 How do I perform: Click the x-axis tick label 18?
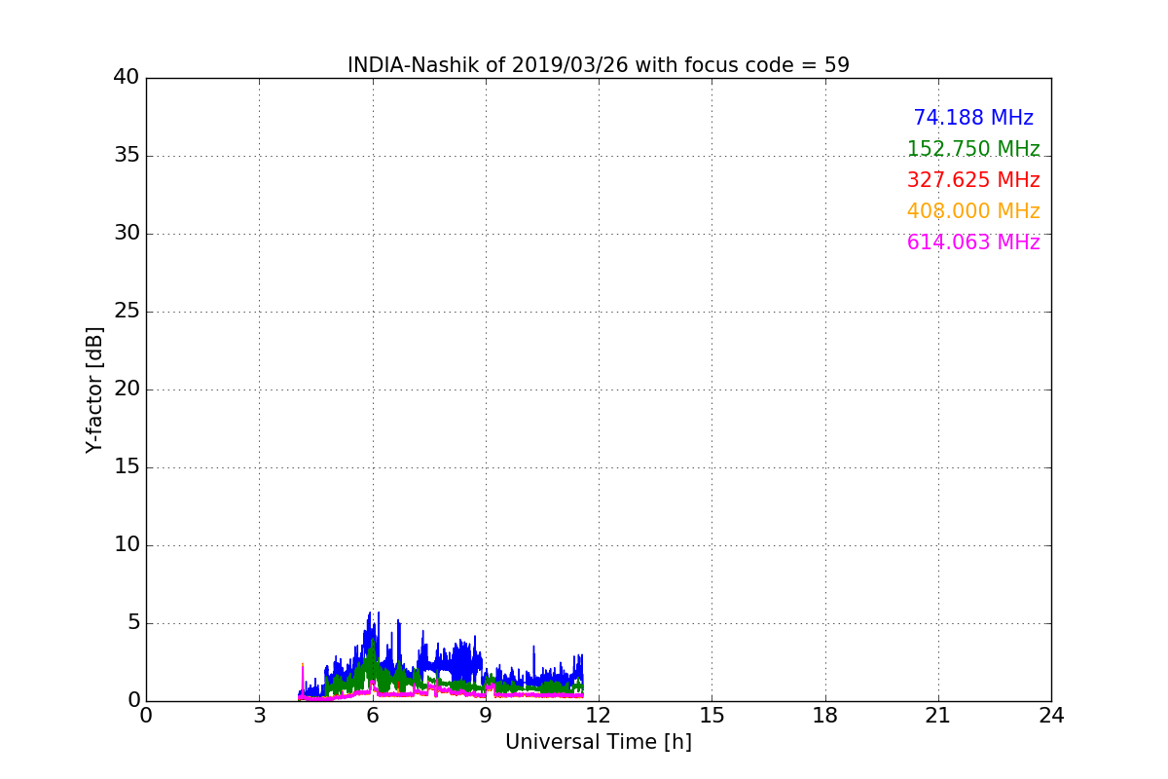(825, 716)
